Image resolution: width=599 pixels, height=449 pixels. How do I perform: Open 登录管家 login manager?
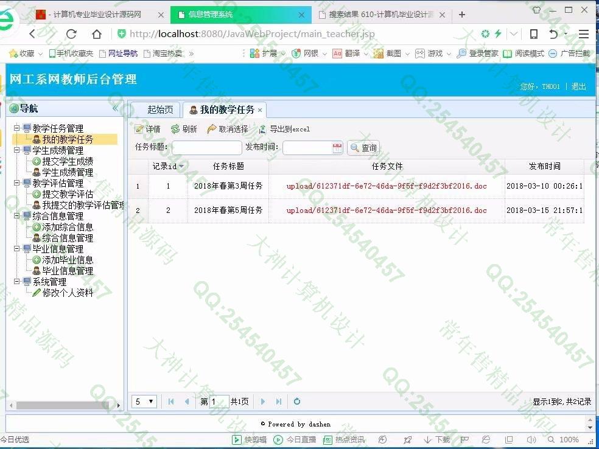(x=477, y=54)
